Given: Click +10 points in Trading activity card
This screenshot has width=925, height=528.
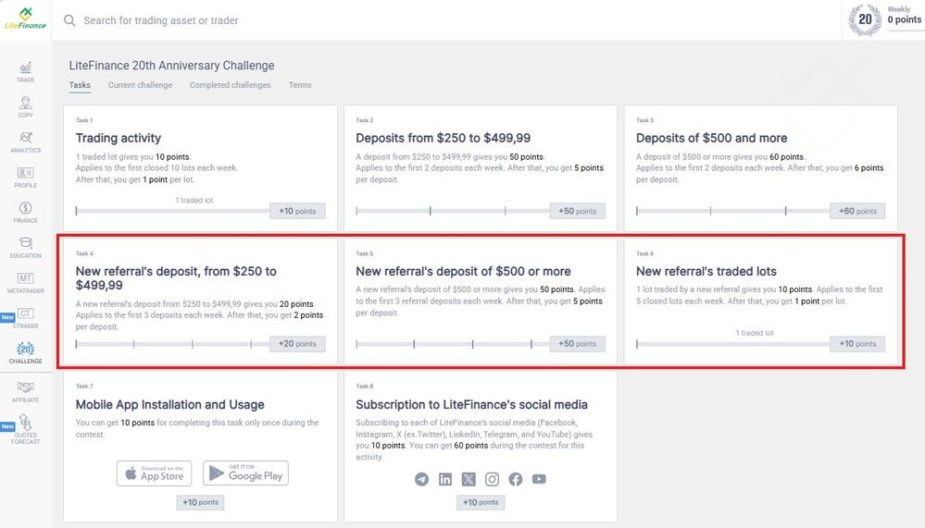Looking at the screenshot, I should [x=297, y=211].
